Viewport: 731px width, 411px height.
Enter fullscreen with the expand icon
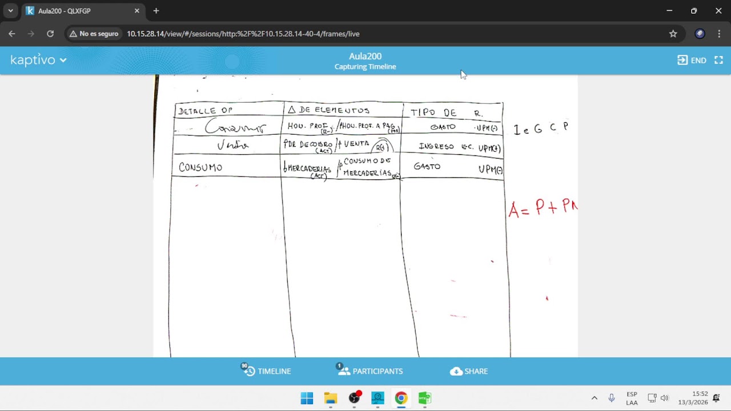[718, 60]
